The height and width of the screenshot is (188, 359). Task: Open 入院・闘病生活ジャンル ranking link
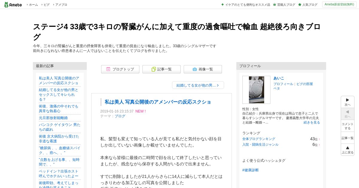tap(260, 145)
